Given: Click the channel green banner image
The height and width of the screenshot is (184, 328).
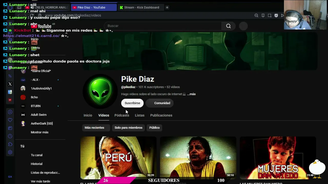Looking at the screenshot, I should click(200, 51).
